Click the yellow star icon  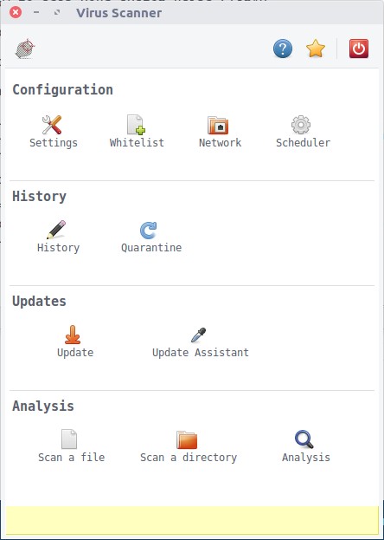(316, 49)
